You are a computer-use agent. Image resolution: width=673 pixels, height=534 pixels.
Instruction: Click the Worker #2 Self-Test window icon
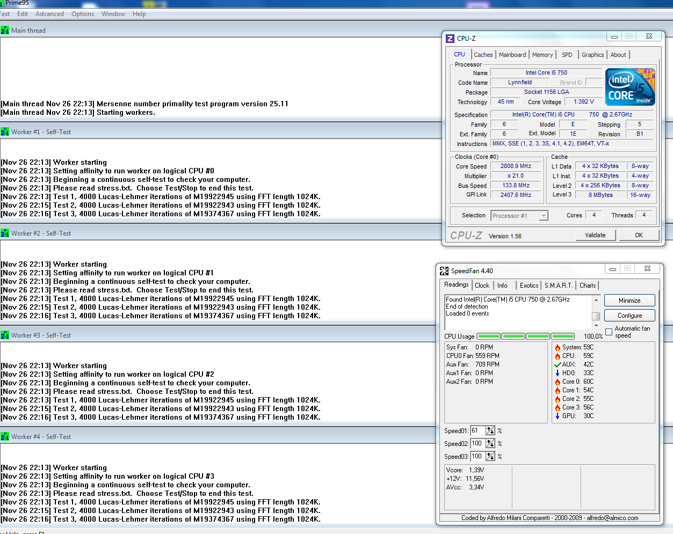5,233
